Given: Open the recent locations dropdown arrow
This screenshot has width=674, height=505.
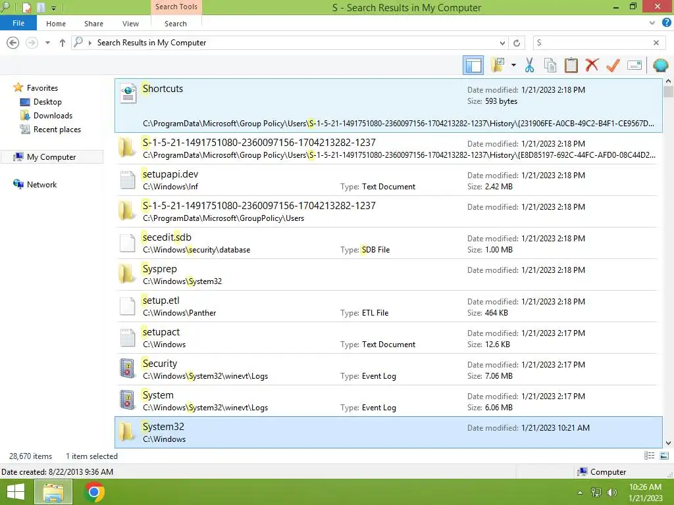Looking at the screenshot, I should coord(47,43).
